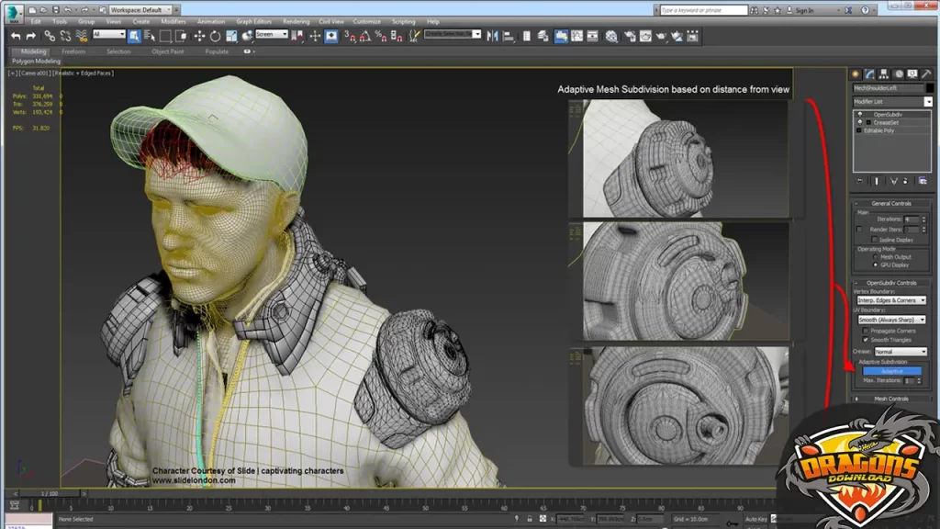Open the Vertex Boundary dropdown

(x=892, y=299)
